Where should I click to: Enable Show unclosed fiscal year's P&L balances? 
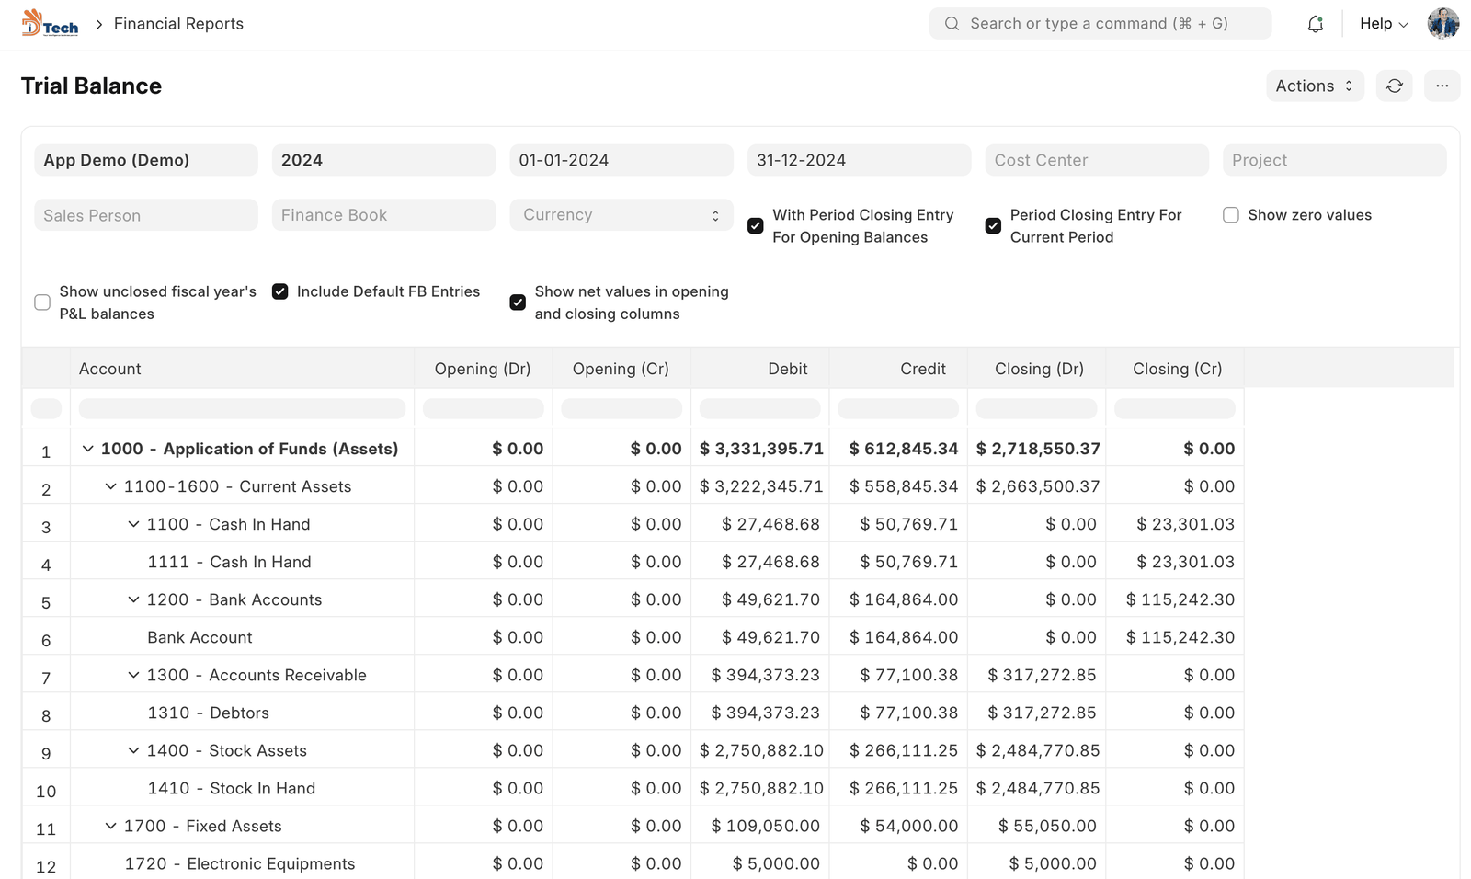coord(42,303)
